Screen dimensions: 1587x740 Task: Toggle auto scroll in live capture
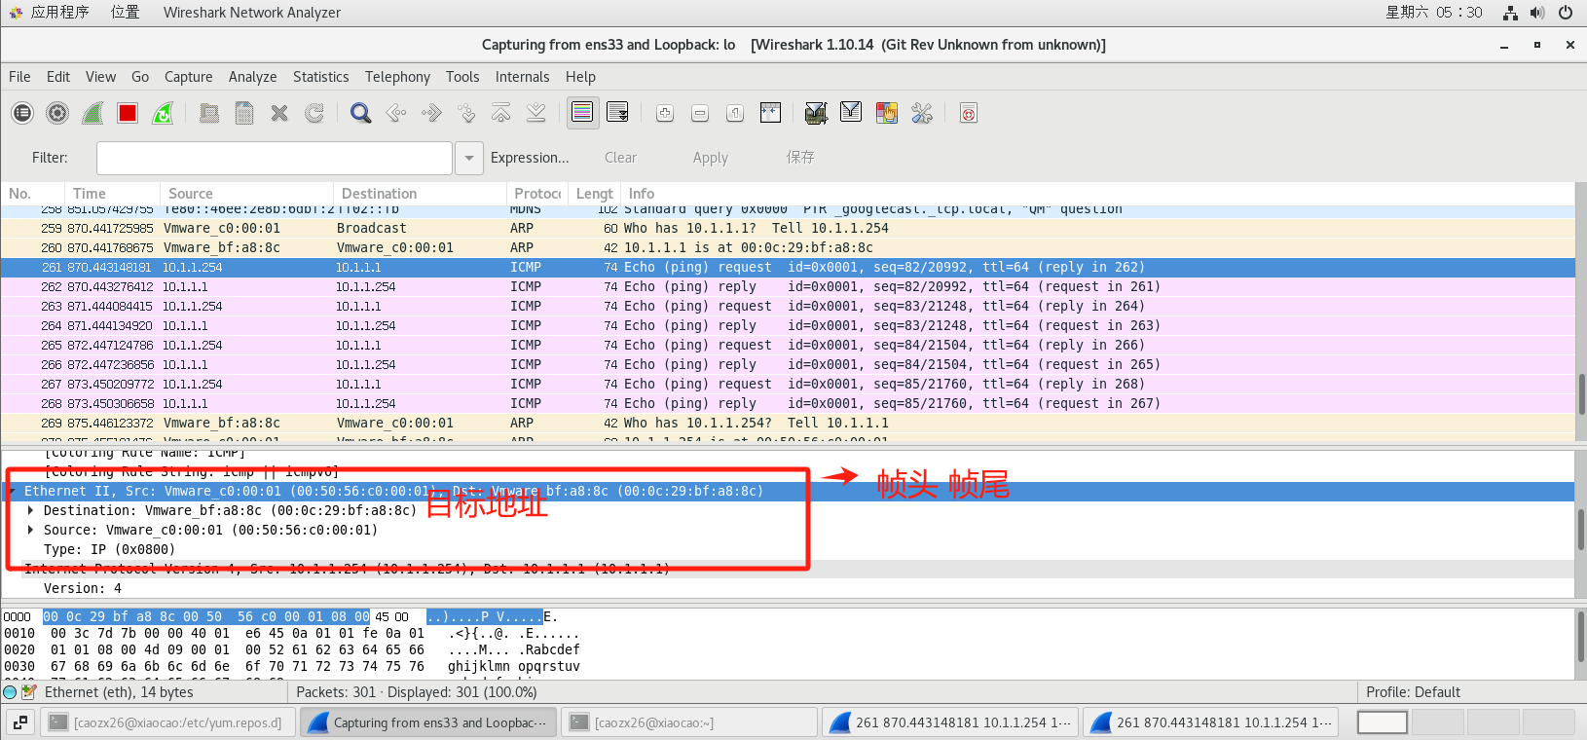click(617, 113)
